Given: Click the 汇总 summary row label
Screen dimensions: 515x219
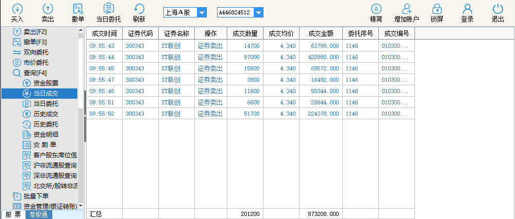Looking at the screenshot, I should pos(95,214).
